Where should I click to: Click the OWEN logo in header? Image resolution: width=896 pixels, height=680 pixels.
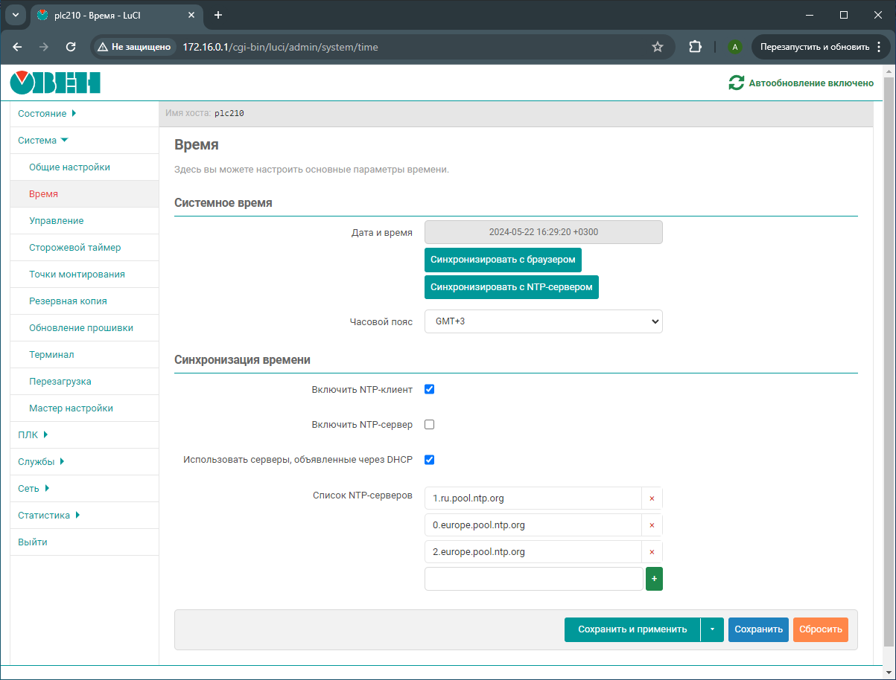coord(55,83)
